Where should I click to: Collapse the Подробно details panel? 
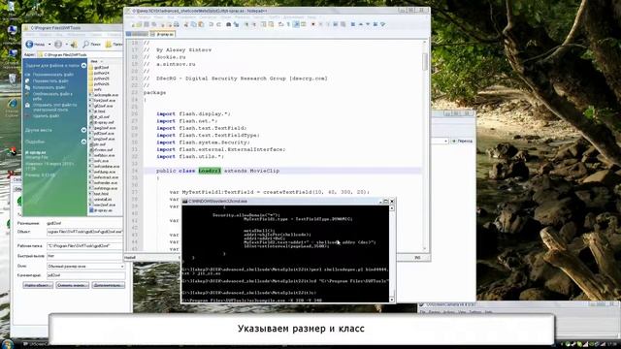[x=83, y=142]
